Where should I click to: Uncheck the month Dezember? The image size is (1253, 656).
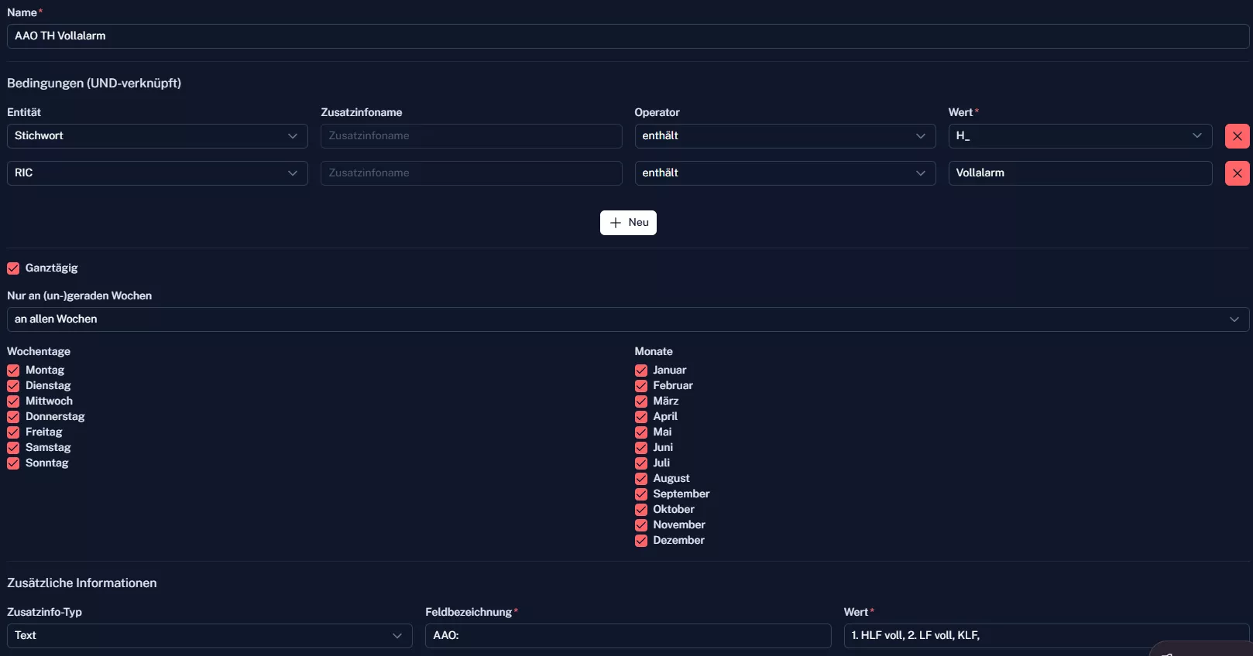click(x=641, y=541)
